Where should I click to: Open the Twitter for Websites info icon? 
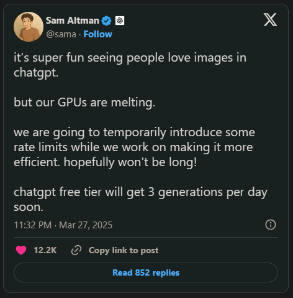tap(271, 225)
